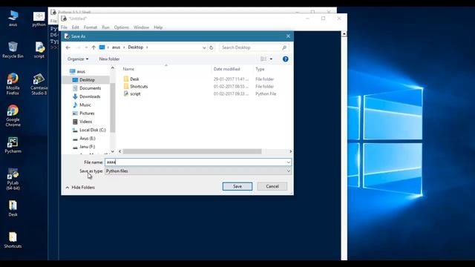
Task: Open the Options menu in Untitled window
Action: [122, 27]
